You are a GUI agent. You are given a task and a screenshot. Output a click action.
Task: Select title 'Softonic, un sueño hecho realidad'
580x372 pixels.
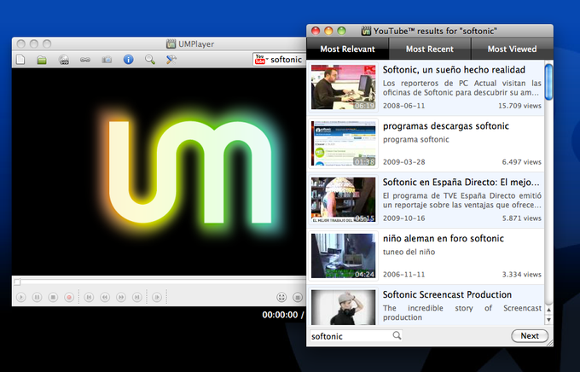[454, 70]
